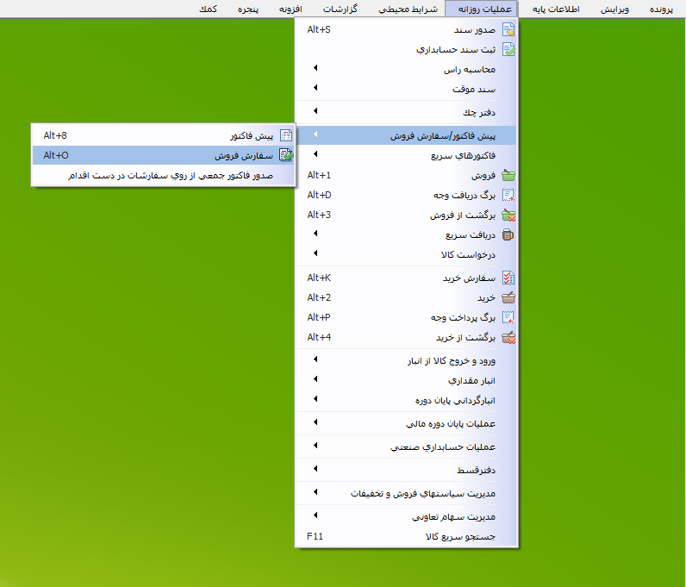
Task: Click the دريافت سريع calculator icon
Action: click(508, 234)
